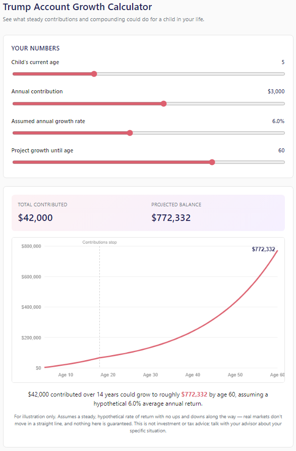Click the Assumed annual growth rate slider handle
The height and width of the screenshot is (451, 296).
point(130,133)
